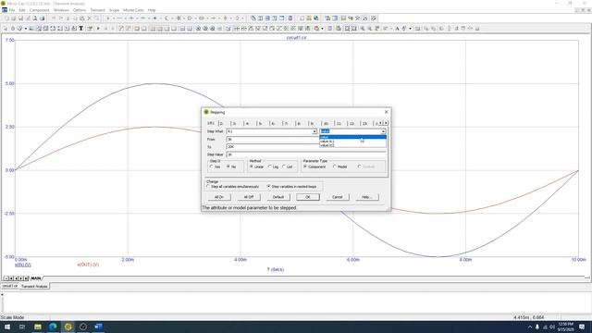Viewport: 592px width, 333px height.
Task: Click the From input field
Action: click(x=273, y=140)
